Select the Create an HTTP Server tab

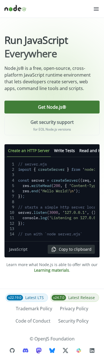tap(29, 151)
